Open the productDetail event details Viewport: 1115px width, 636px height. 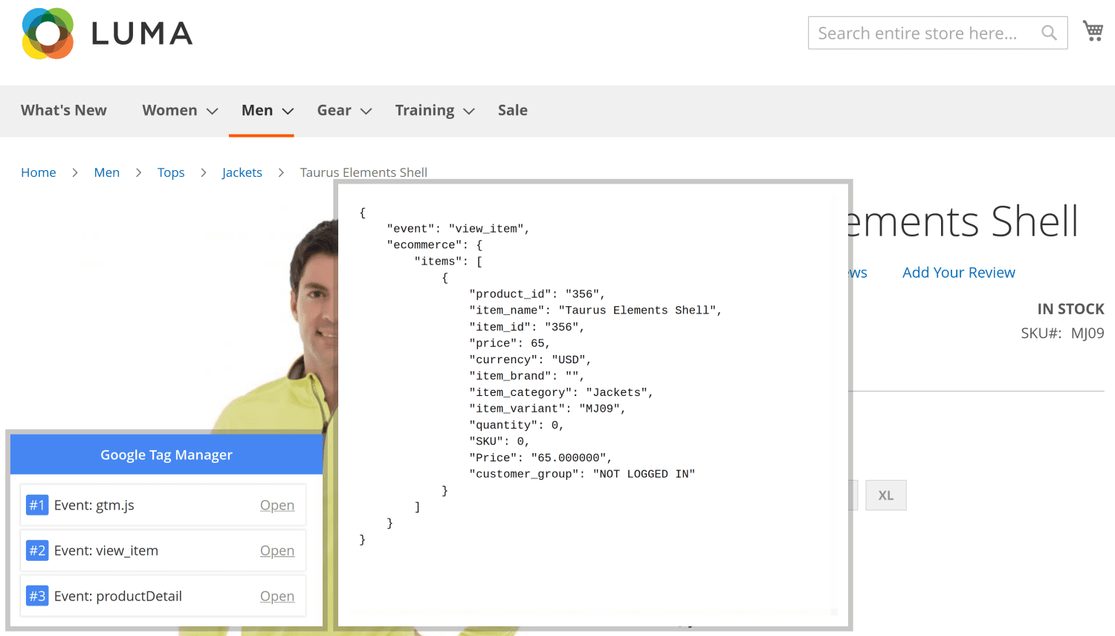click(x=277, y=596)
